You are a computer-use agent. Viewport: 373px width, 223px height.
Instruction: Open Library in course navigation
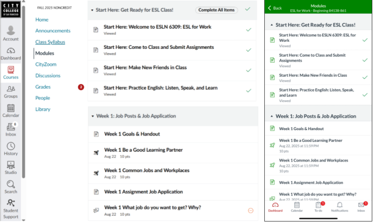tap(43, 109)
